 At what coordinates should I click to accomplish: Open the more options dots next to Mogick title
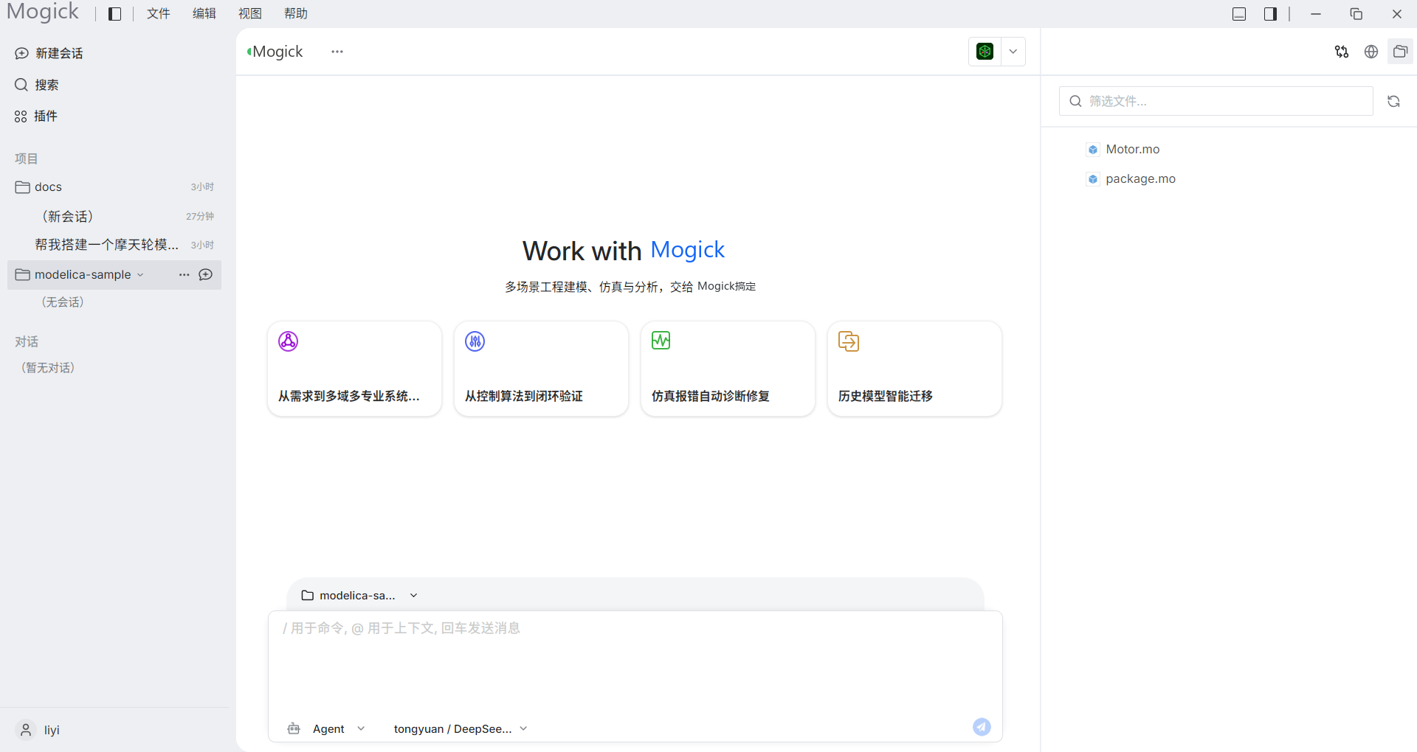tap(337, 52)
